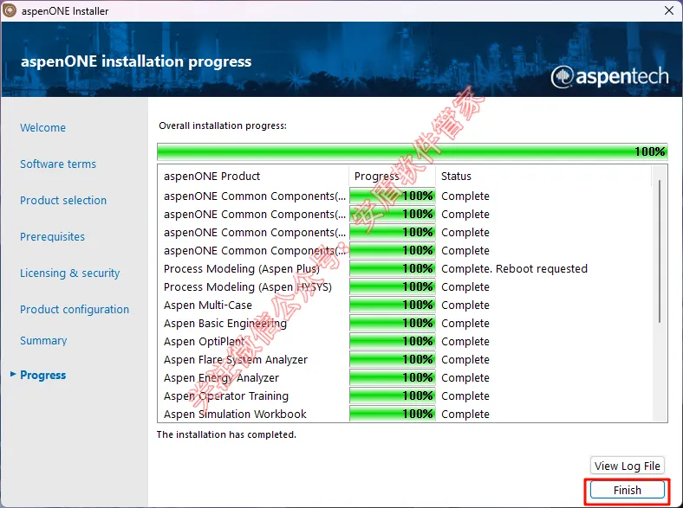Select the Aspen Basic Engineering row
The width and height of the screenshot is (683, 508).
click(x=405, y=323)
